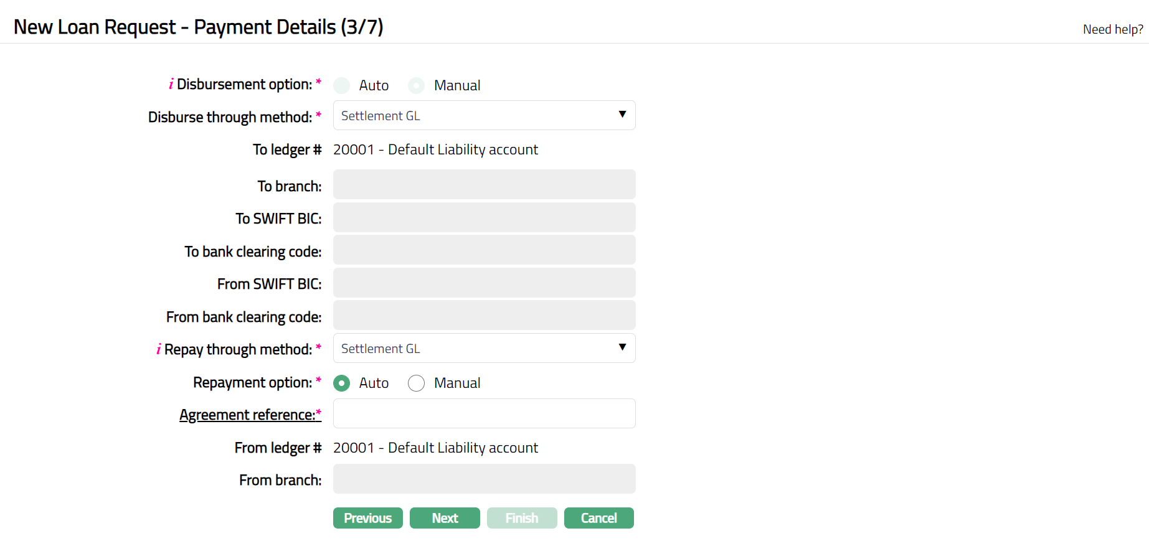Click the info icon beside Disbursement option
Image resolution: width=1149 pixels, height=546 pixels.
tap(171, 85)
